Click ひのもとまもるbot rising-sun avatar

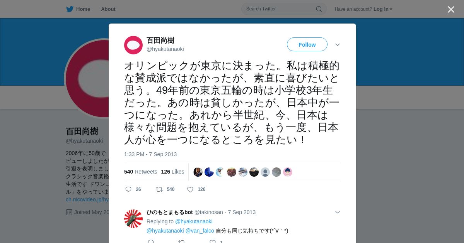[133, 219]
